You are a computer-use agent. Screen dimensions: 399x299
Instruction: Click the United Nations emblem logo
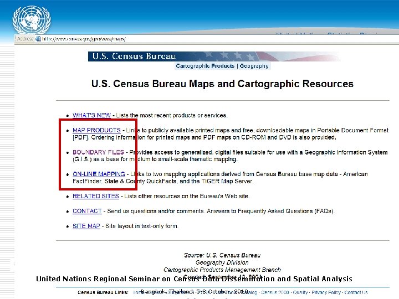click(32, 20)
